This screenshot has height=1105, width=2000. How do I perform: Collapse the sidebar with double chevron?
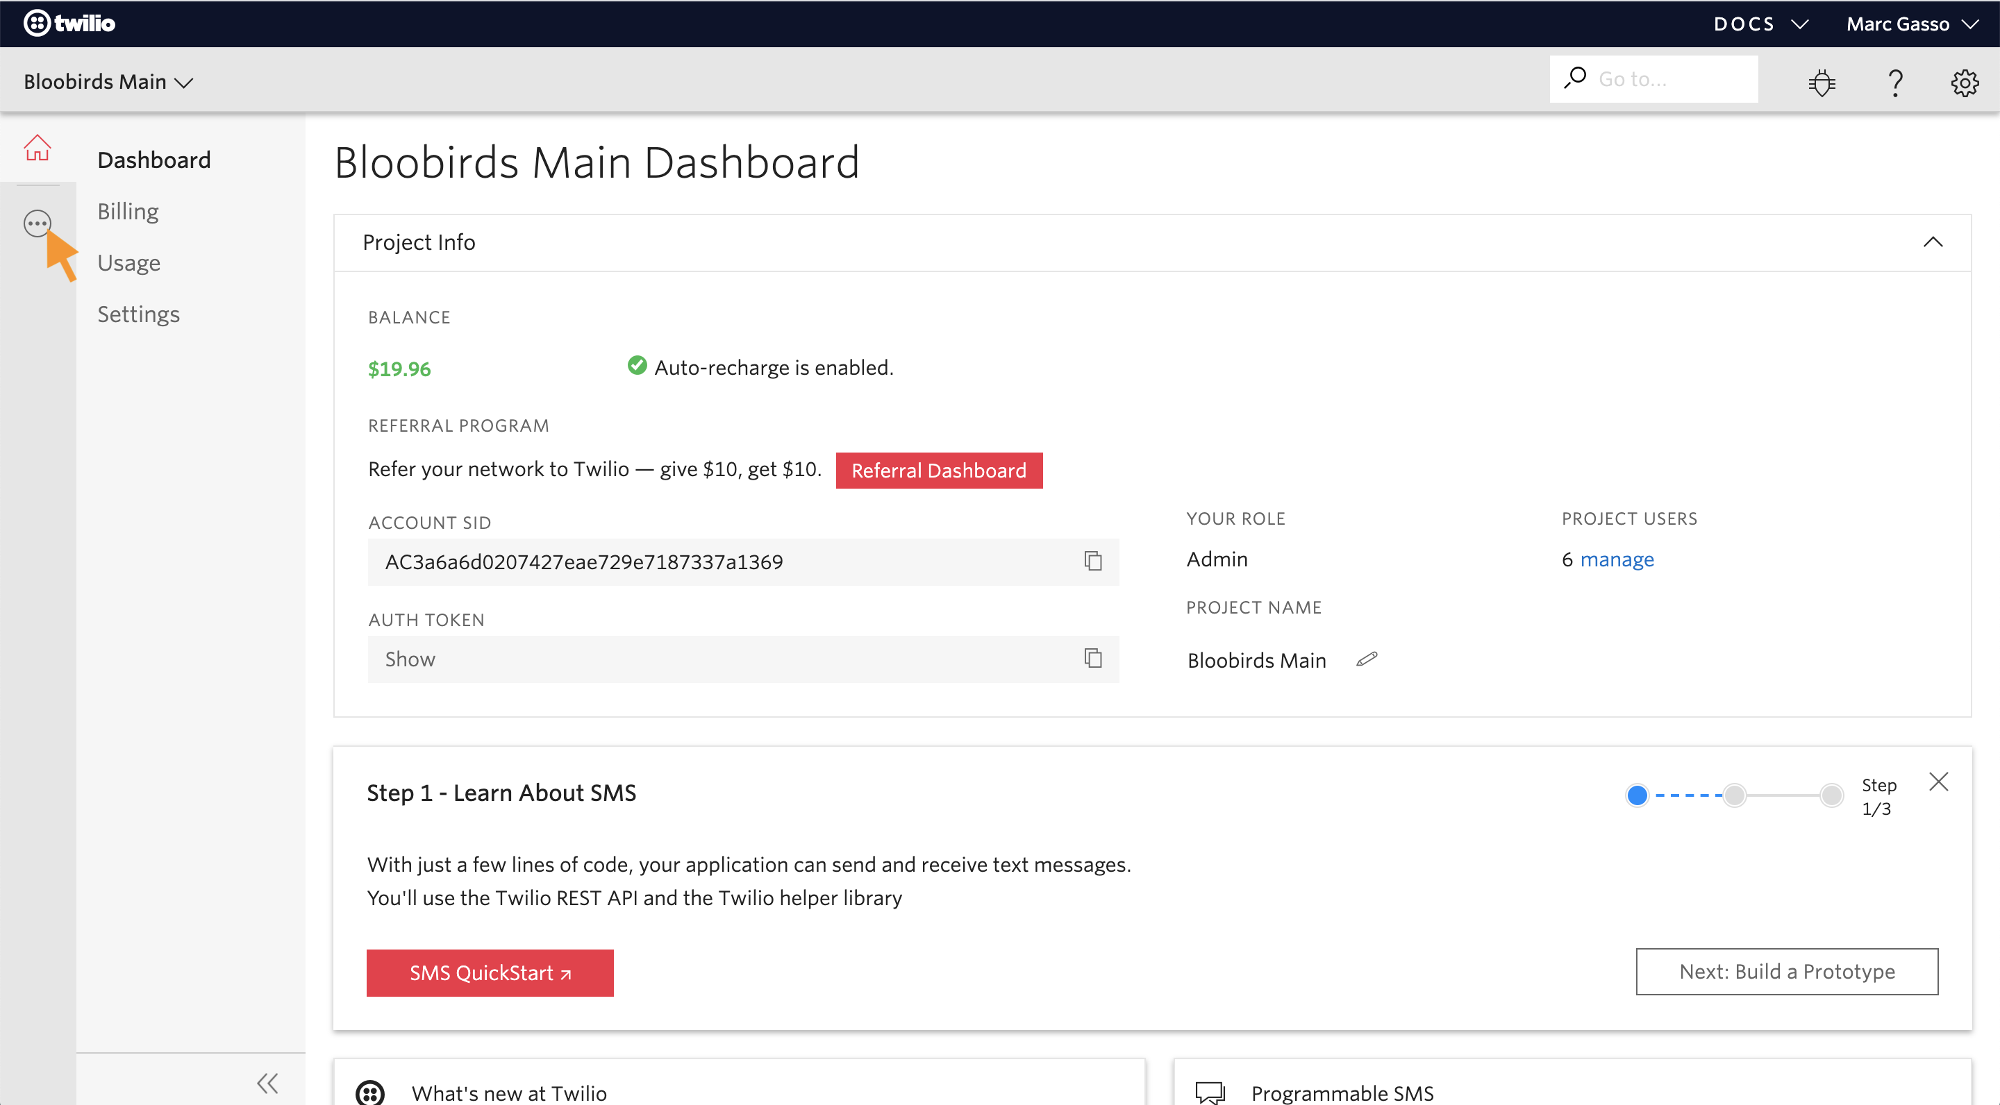pos(268,1083)
